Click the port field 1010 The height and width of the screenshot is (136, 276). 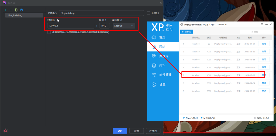[105, 26]
